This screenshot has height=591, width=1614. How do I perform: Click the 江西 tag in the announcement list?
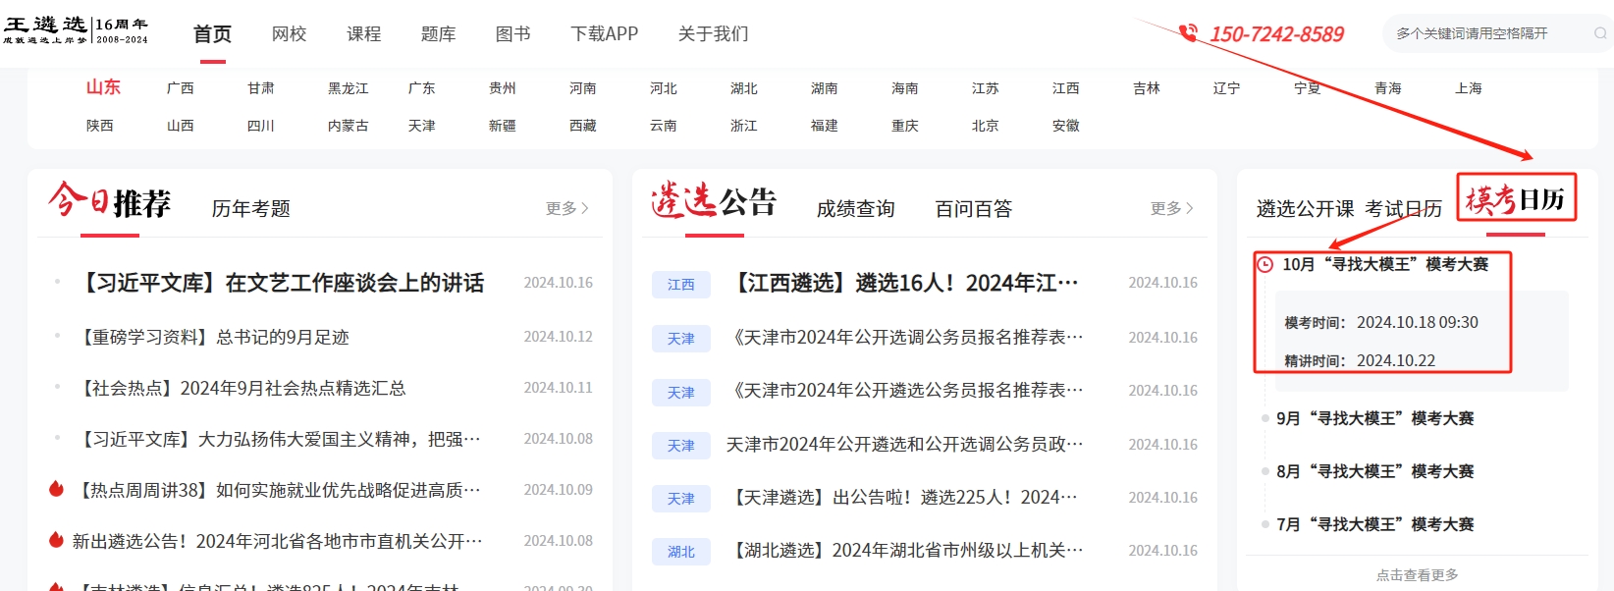coord(680,285)
